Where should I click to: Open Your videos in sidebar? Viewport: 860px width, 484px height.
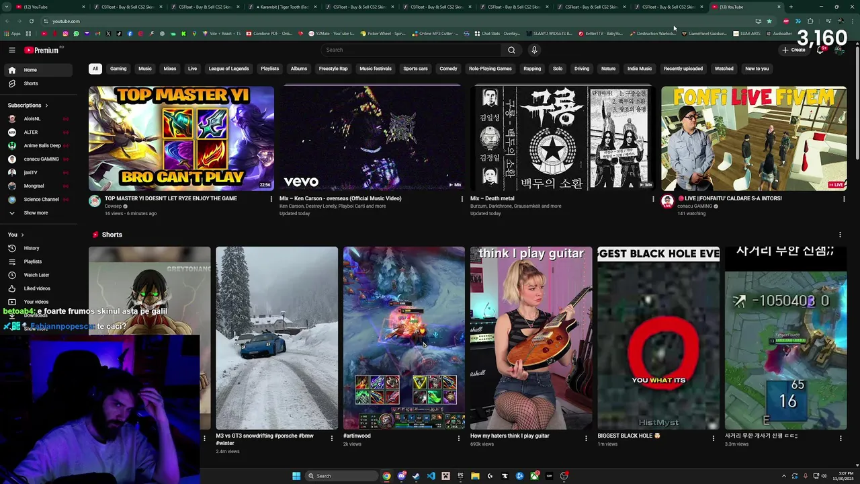(37, 302)
